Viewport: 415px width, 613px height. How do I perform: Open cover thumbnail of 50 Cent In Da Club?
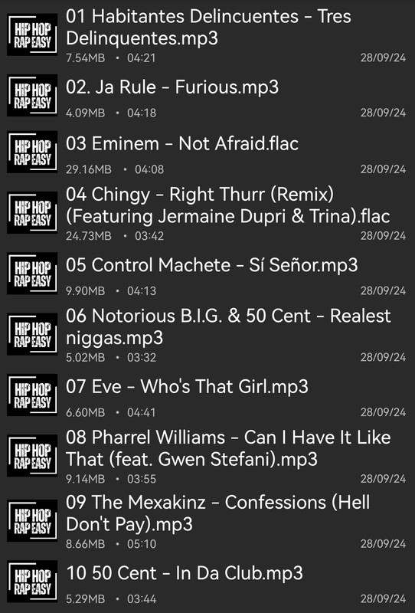pos(32,582)
